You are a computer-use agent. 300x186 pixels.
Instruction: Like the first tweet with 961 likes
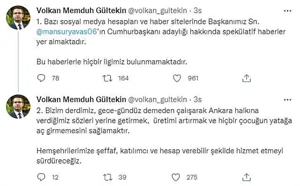(x=177, y=78)
